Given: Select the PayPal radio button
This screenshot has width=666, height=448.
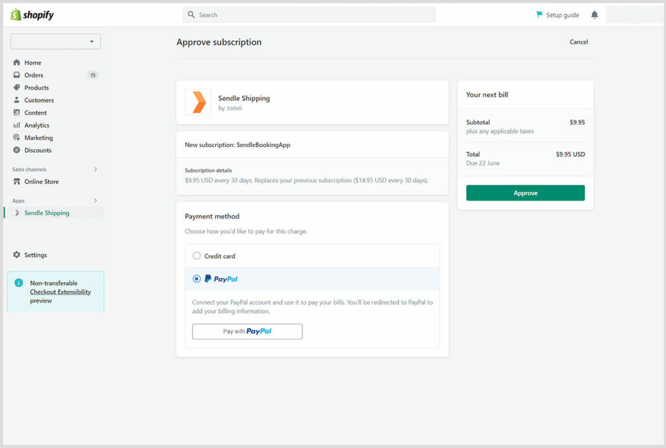Looking at the screenshot, I should (196, 279).
